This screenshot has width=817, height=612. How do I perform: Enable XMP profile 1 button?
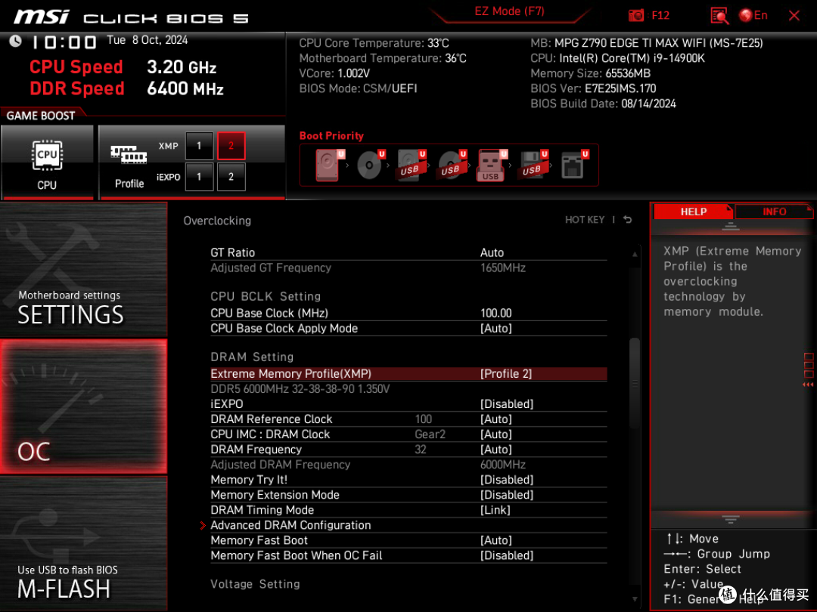[x=199, y=146]
